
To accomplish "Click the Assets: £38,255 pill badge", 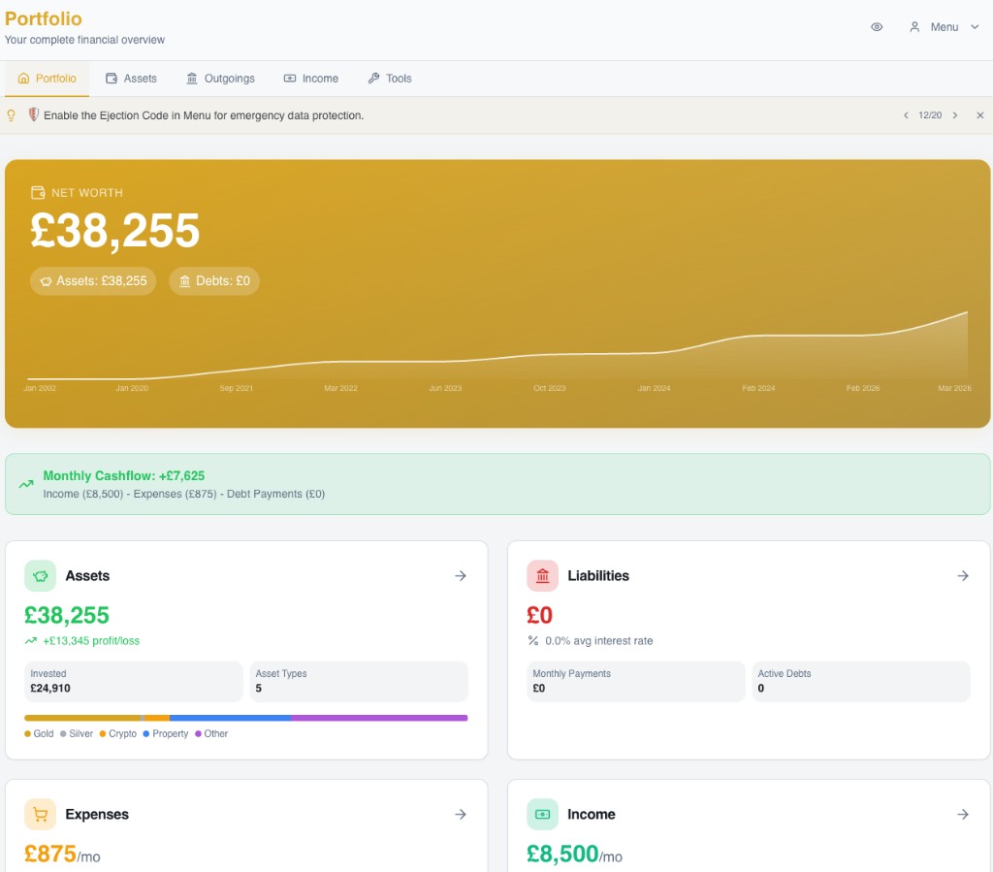I will (92, 280).
